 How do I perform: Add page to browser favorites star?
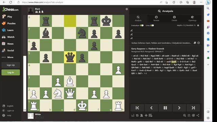click(166, 2)
